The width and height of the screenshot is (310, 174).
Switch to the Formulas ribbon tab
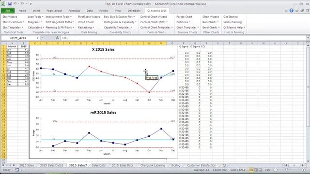(x=74, y=11)
